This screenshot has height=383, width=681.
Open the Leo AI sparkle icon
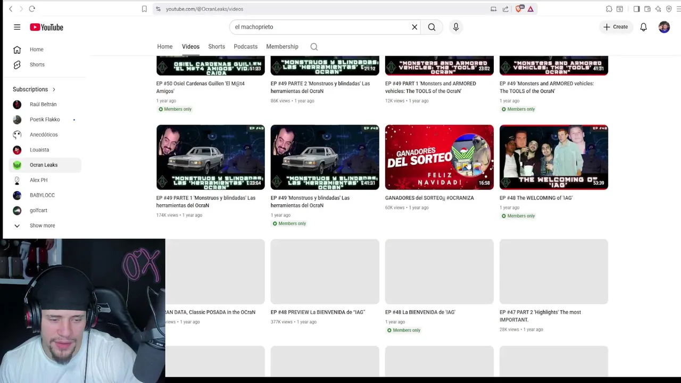click(x=658, y=9)
